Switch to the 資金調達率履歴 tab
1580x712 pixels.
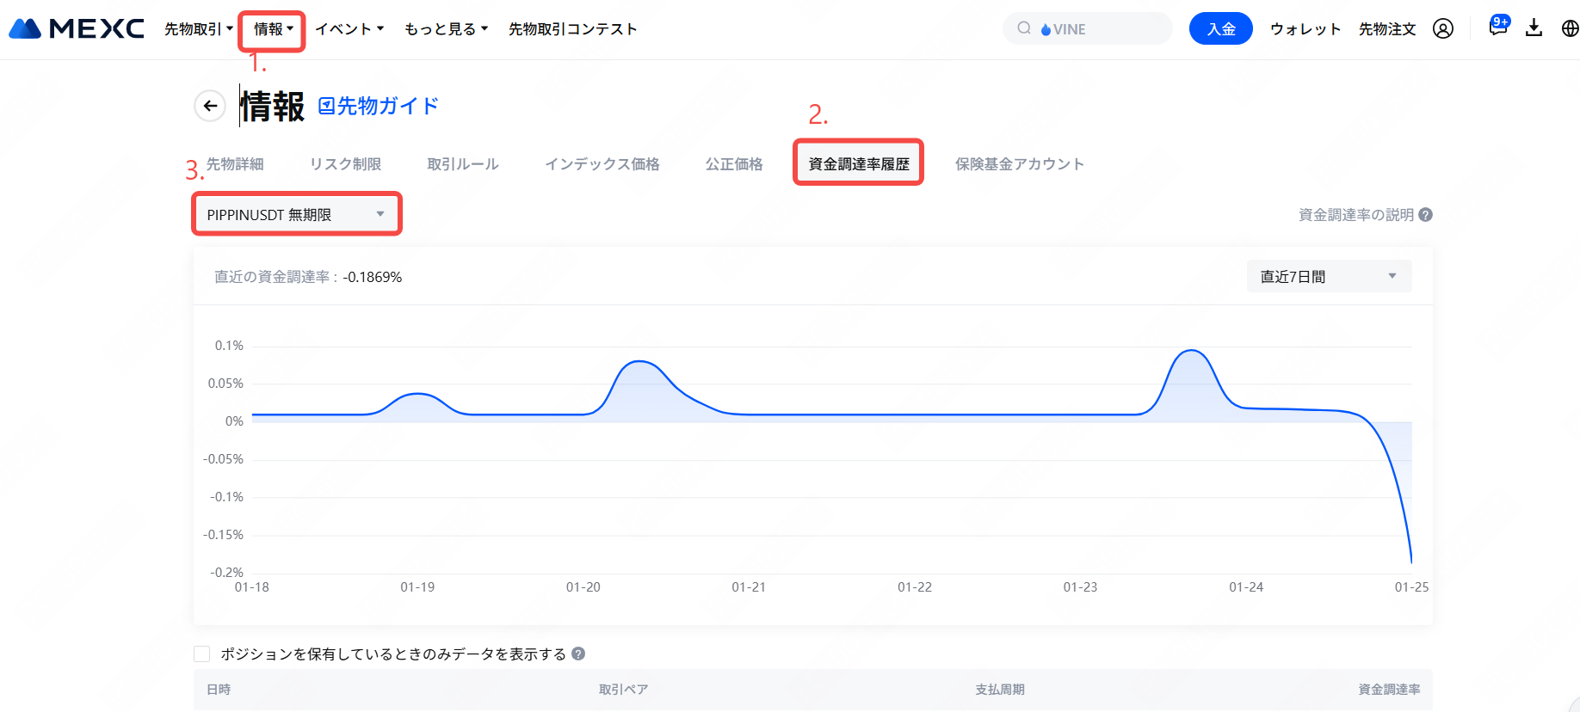[858, 163]
